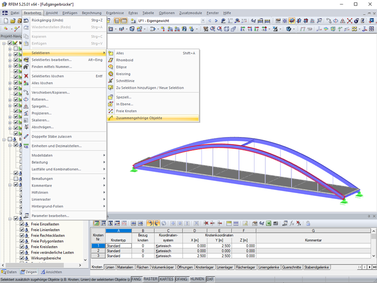The height and width of the screenshot is (283, 377).
Task: Toggle the Freie Kreislasten checkbox
Action: click(22, 247)
